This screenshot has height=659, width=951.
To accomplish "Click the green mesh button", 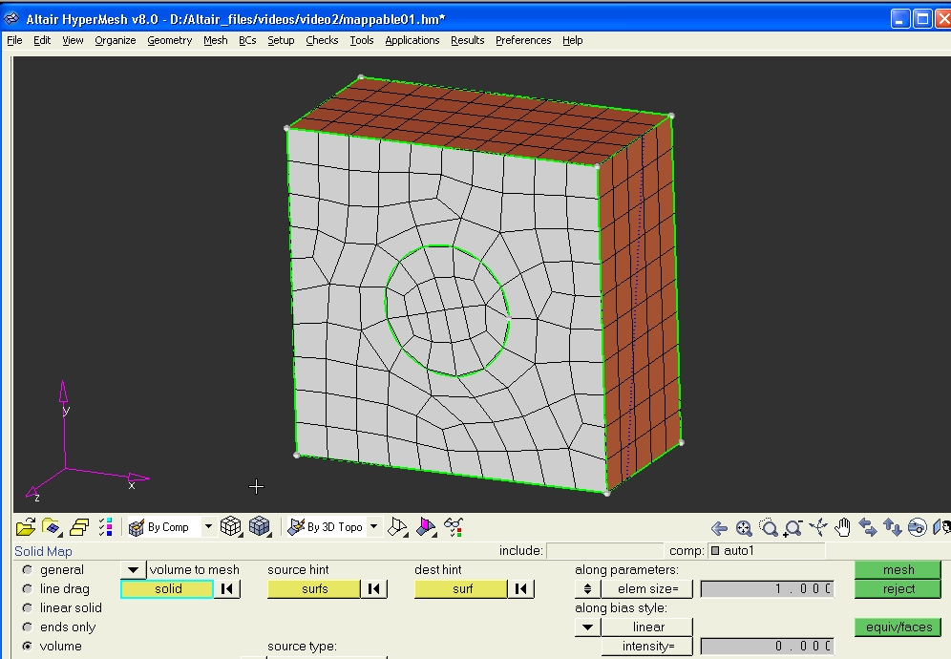I will [x=898, y=570].
